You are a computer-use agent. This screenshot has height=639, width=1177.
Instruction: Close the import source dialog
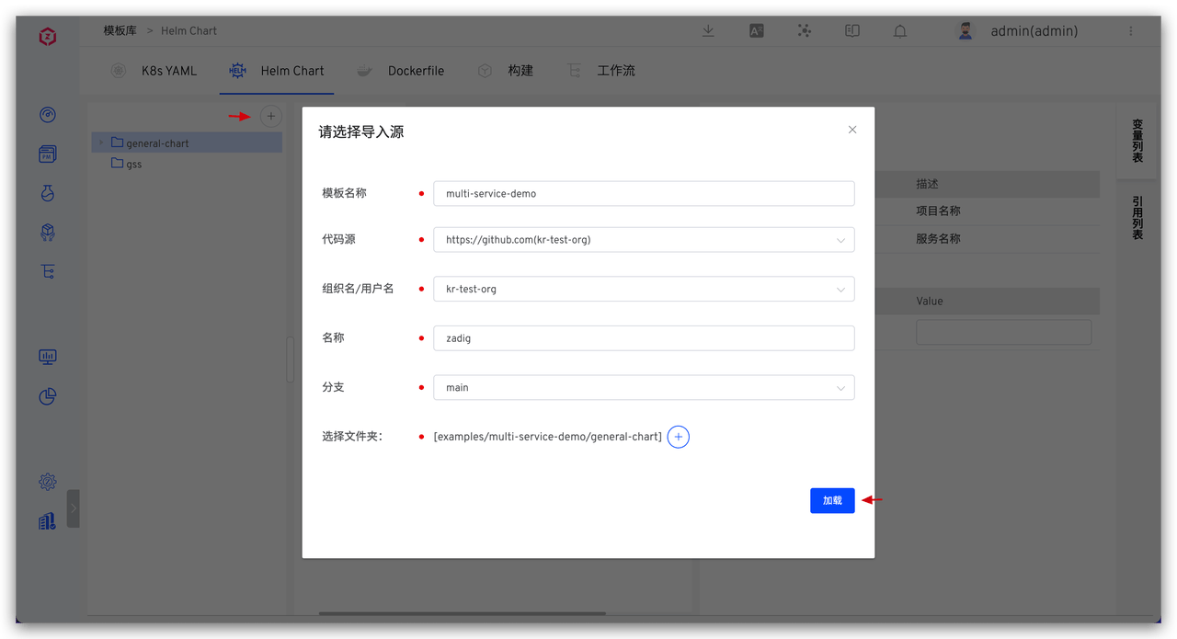coord(851,130)
